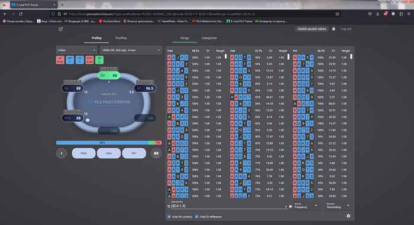Click the Fold column scrollbar
The width and height of the screenshot is (414, 225).
tap(225, 56)
